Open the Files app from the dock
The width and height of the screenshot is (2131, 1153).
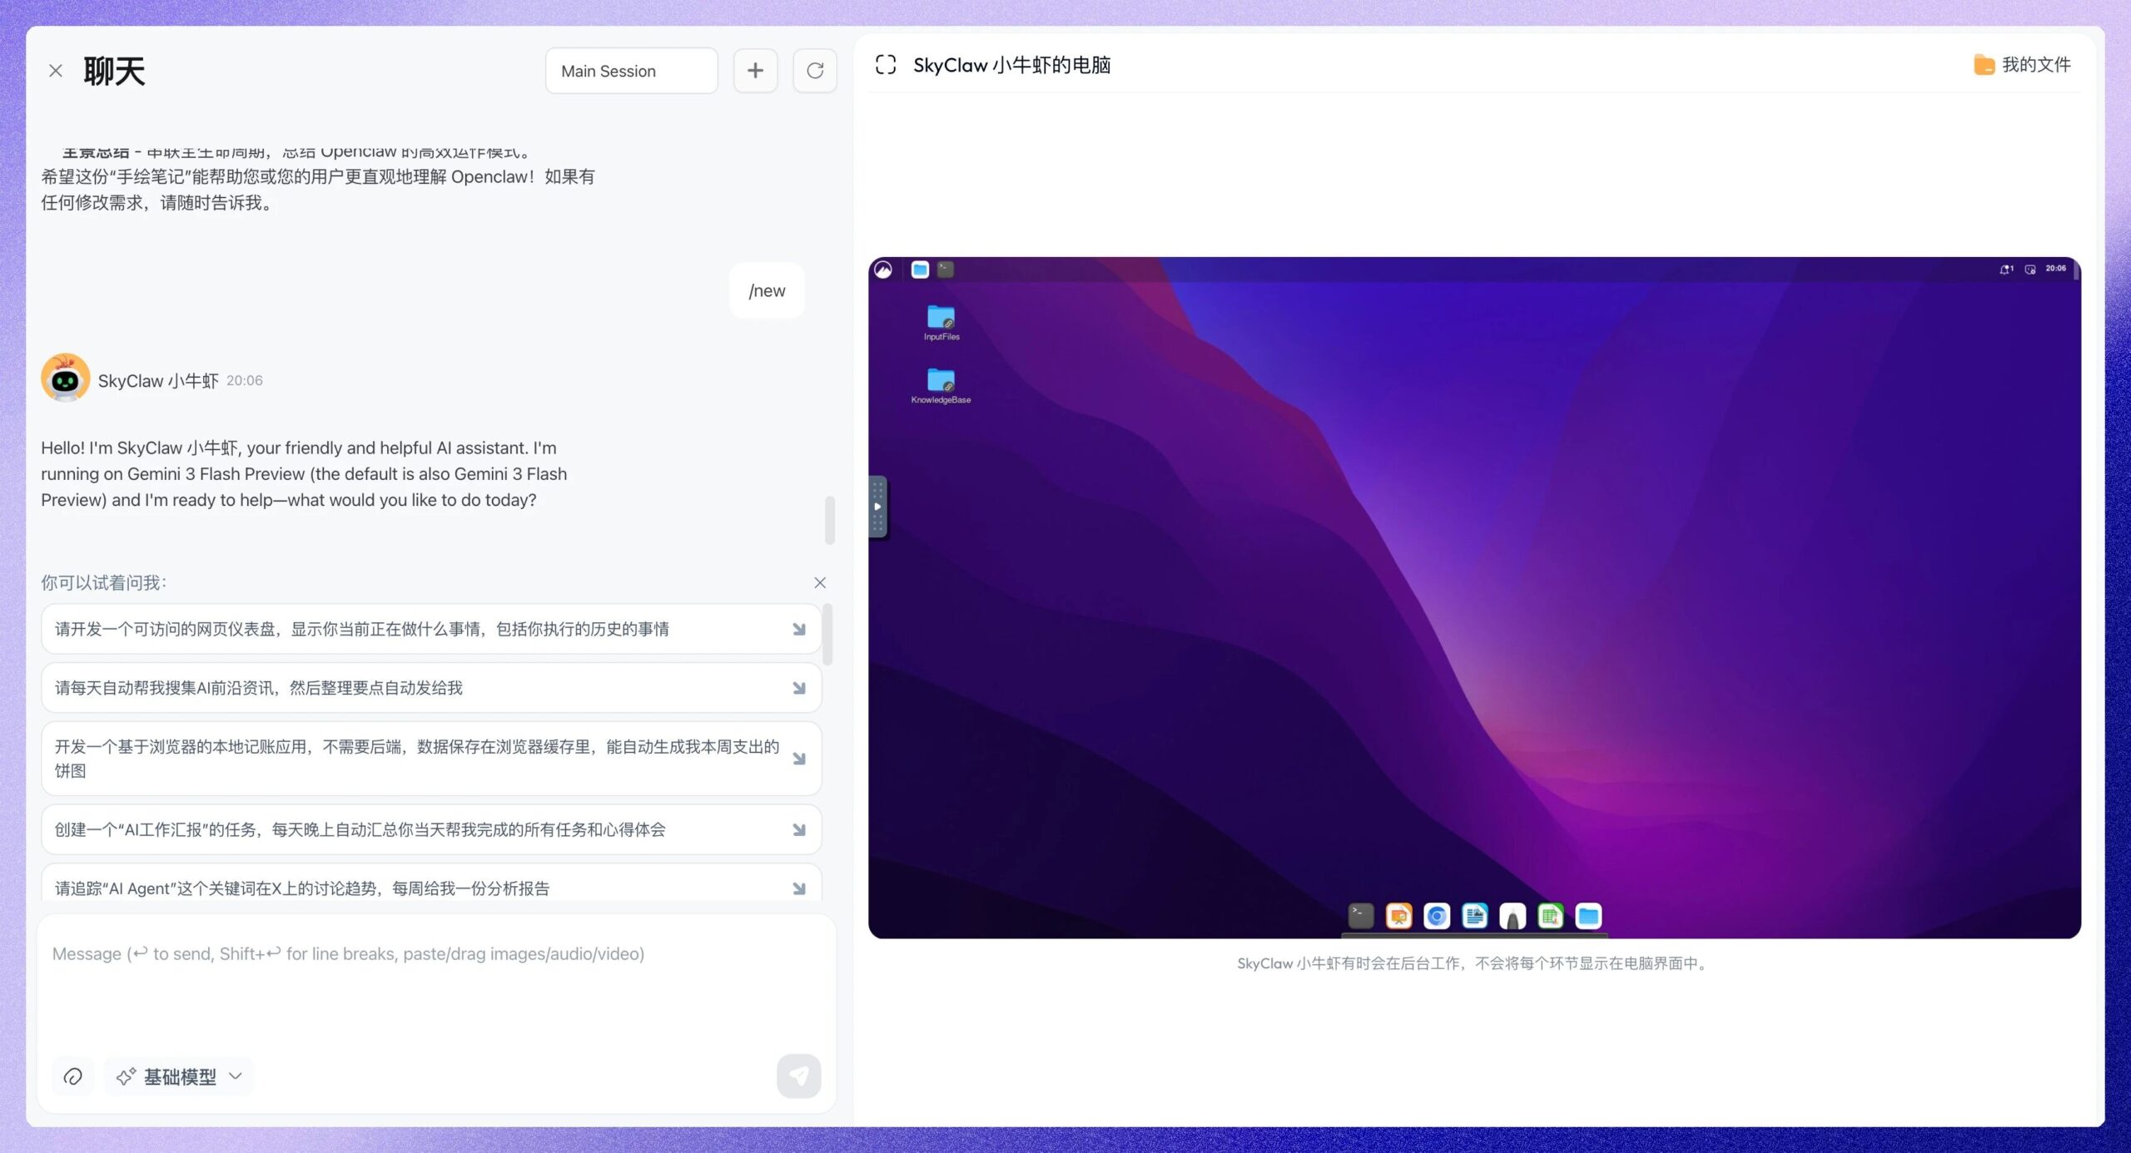coord(1588,916)
